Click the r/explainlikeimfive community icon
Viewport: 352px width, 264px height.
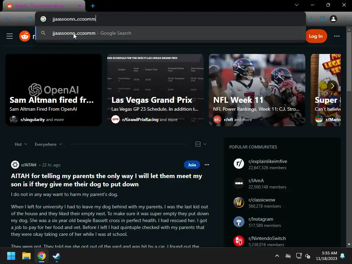(x=239, y=164)
